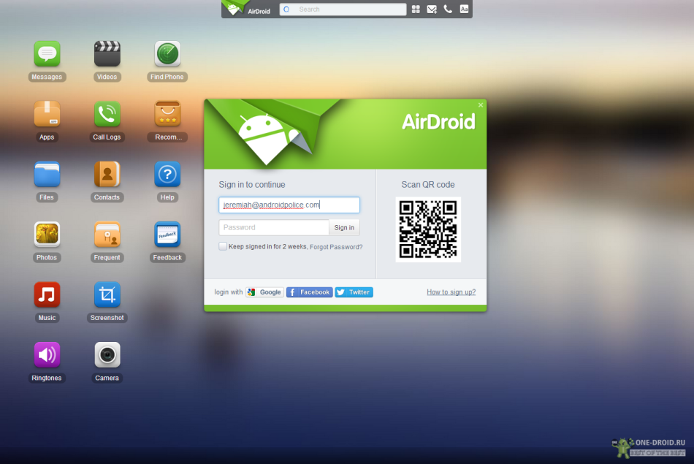
Task: Open the Find Phone radar icon
Action: tap(167, 54)
